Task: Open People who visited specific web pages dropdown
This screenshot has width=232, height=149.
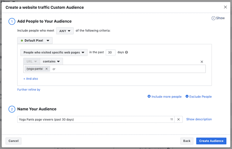Action: coord(54,53)
